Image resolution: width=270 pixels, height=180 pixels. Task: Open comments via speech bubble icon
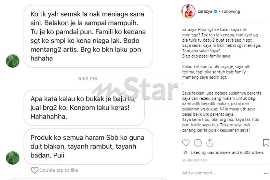[198, 143]
